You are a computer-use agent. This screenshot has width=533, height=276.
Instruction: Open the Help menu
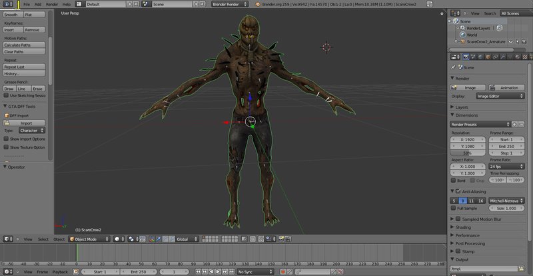pos(67,5)
